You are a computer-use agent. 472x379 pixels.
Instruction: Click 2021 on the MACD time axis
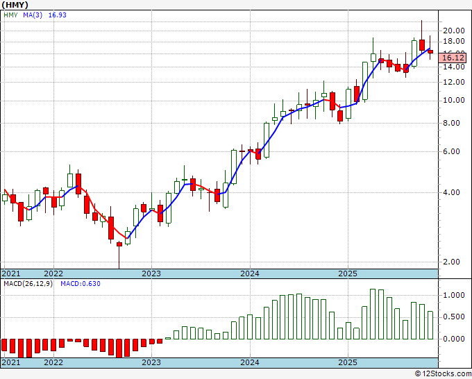tap(11, 362)
